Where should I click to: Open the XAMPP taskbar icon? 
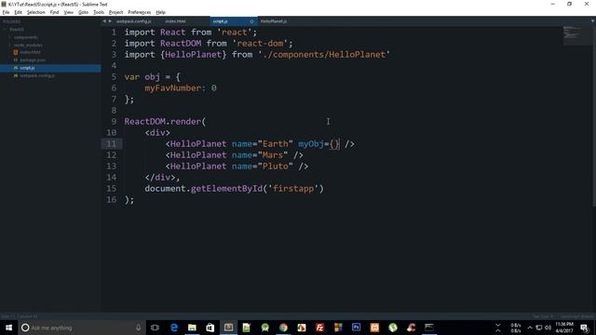coord(374,328)
